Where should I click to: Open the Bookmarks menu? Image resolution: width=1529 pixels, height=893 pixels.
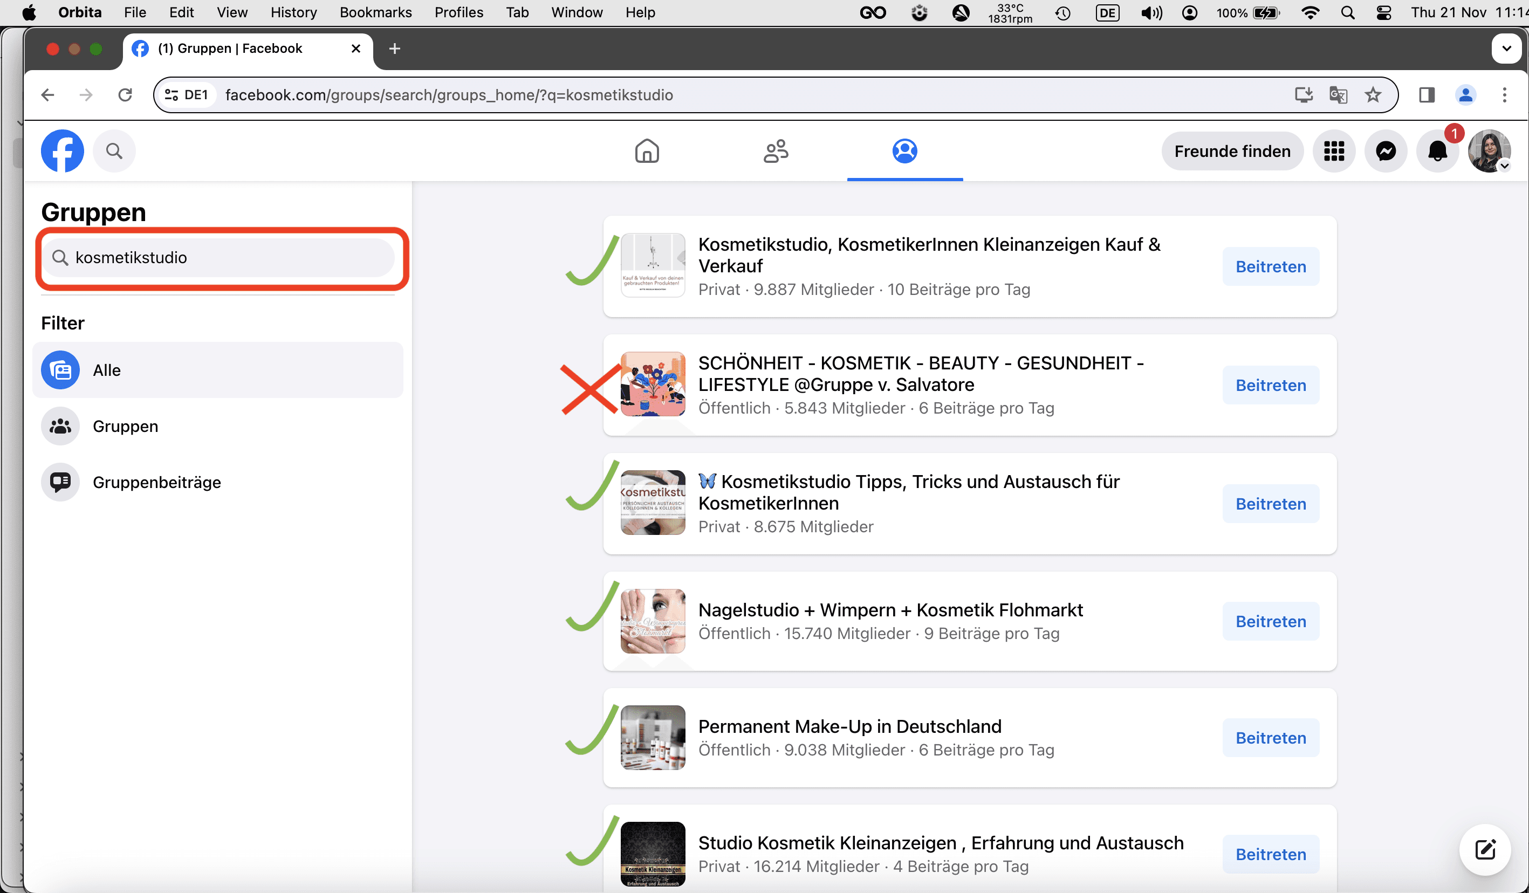tap(375, 13)
